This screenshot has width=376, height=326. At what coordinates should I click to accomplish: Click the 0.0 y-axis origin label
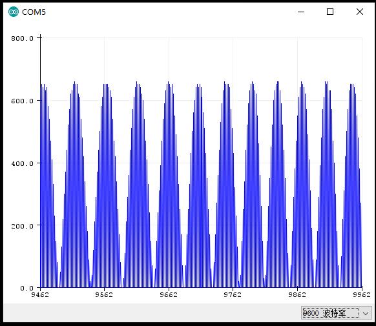(26, 288)
